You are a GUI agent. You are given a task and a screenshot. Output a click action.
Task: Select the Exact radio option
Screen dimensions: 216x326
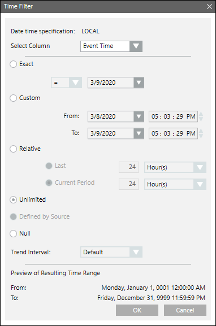coord(14,64)
